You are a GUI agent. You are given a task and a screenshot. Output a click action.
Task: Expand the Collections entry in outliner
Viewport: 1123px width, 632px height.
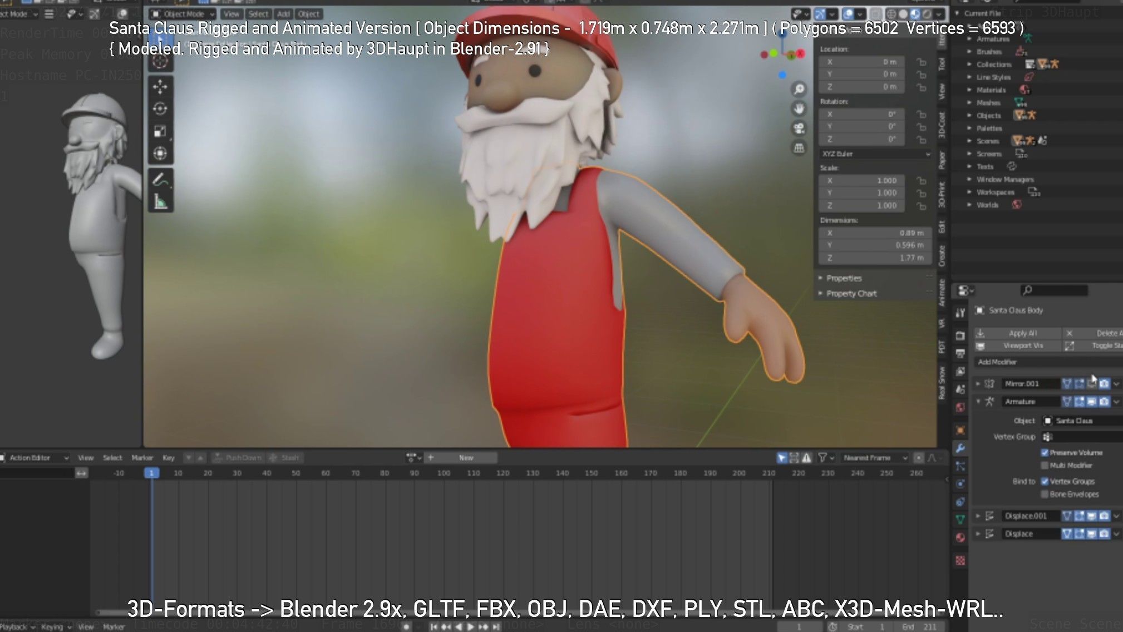click(x=969, y=64)
